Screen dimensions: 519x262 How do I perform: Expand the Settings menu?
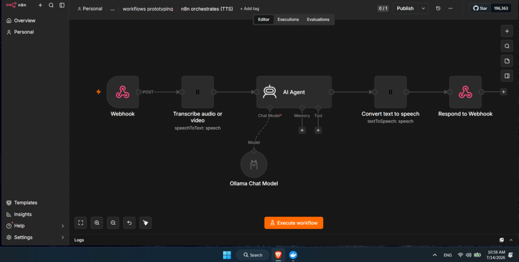35,237
